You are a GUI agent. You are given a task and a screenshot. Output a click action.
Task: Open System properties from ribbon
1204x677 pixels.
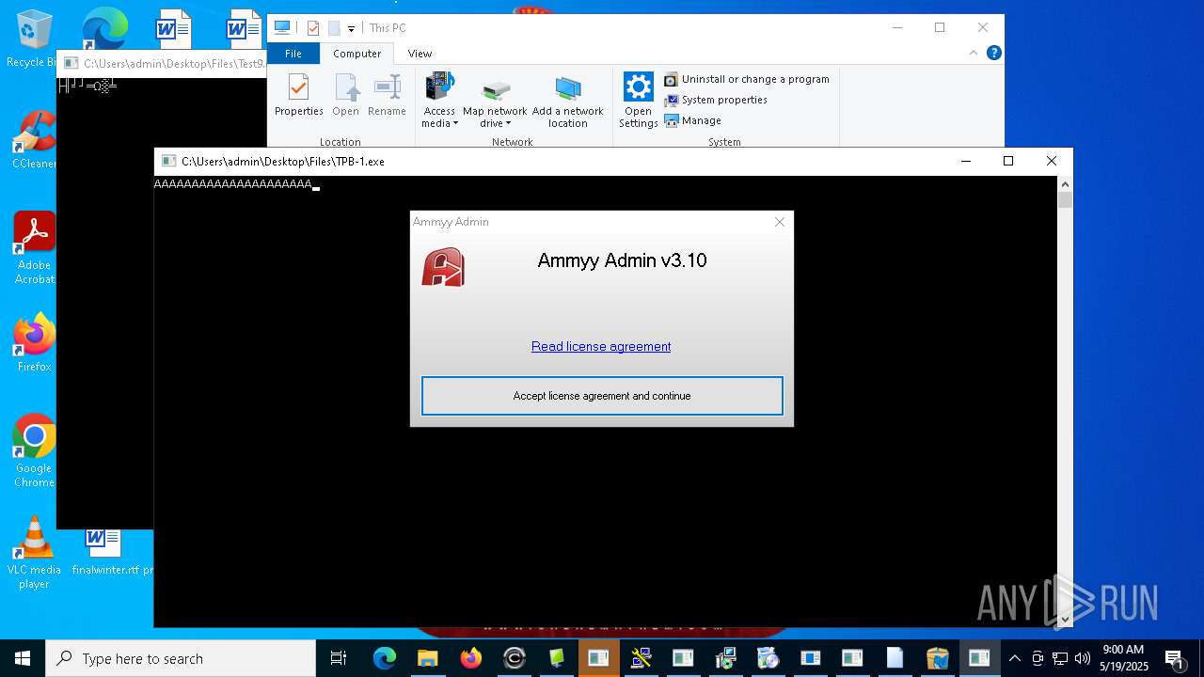point(716,100)
